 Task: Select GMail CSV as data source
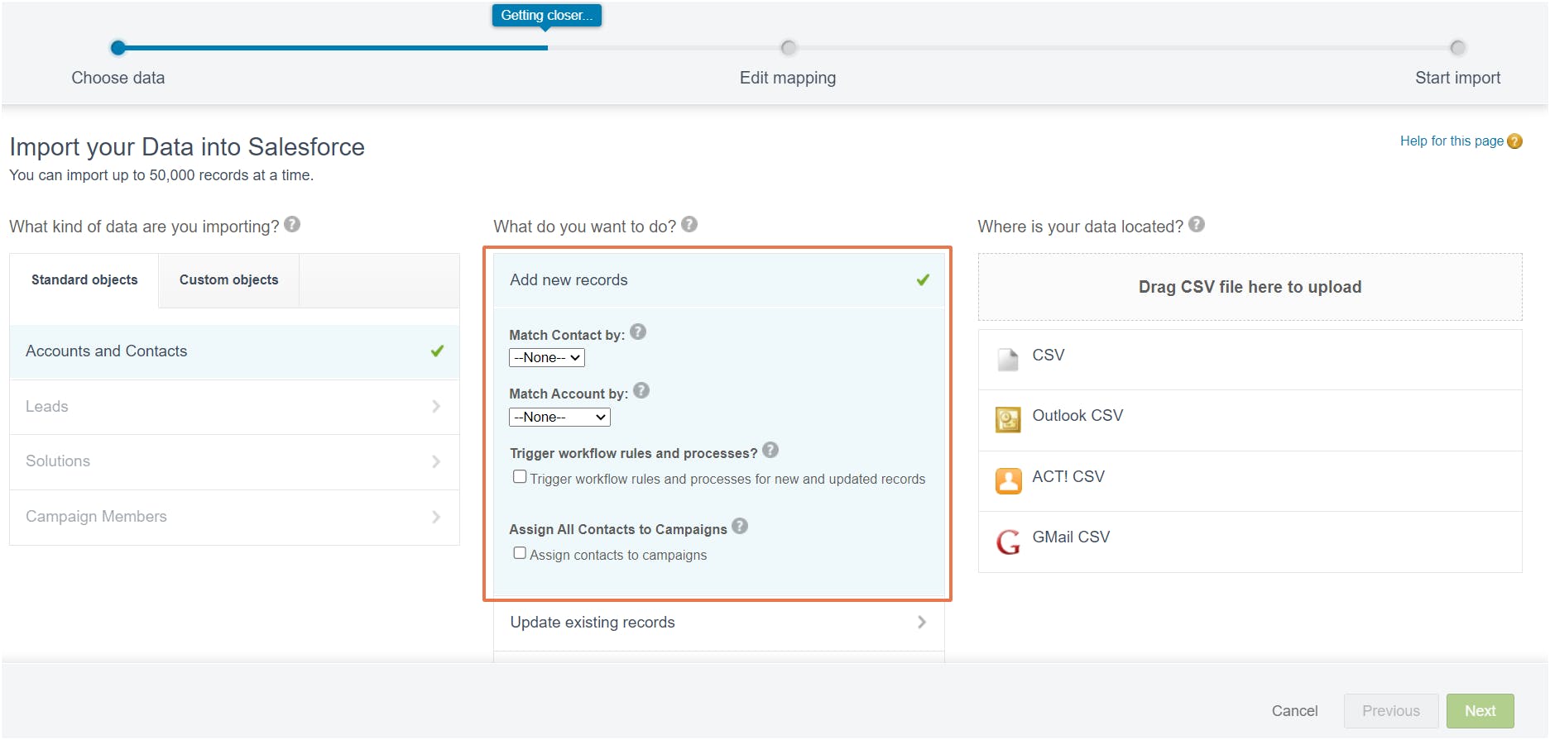(x=1250, y=542)
